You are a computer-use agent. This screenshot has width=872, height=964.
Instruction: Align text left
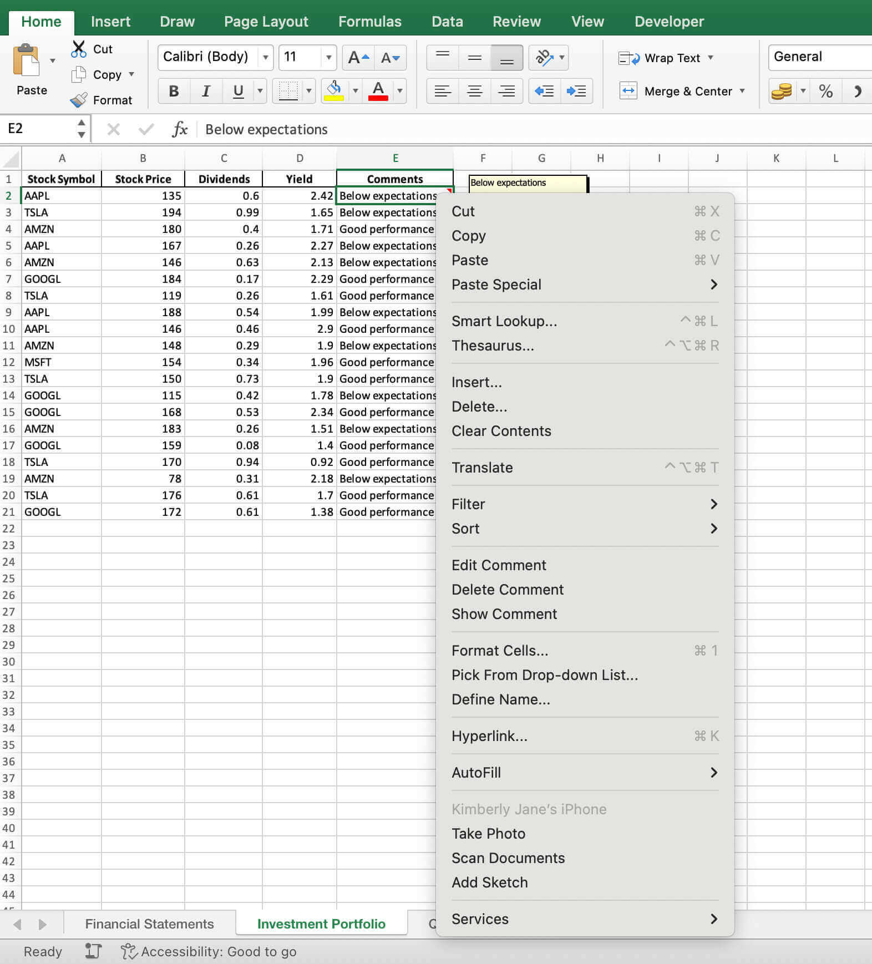[x=443, y=91]
